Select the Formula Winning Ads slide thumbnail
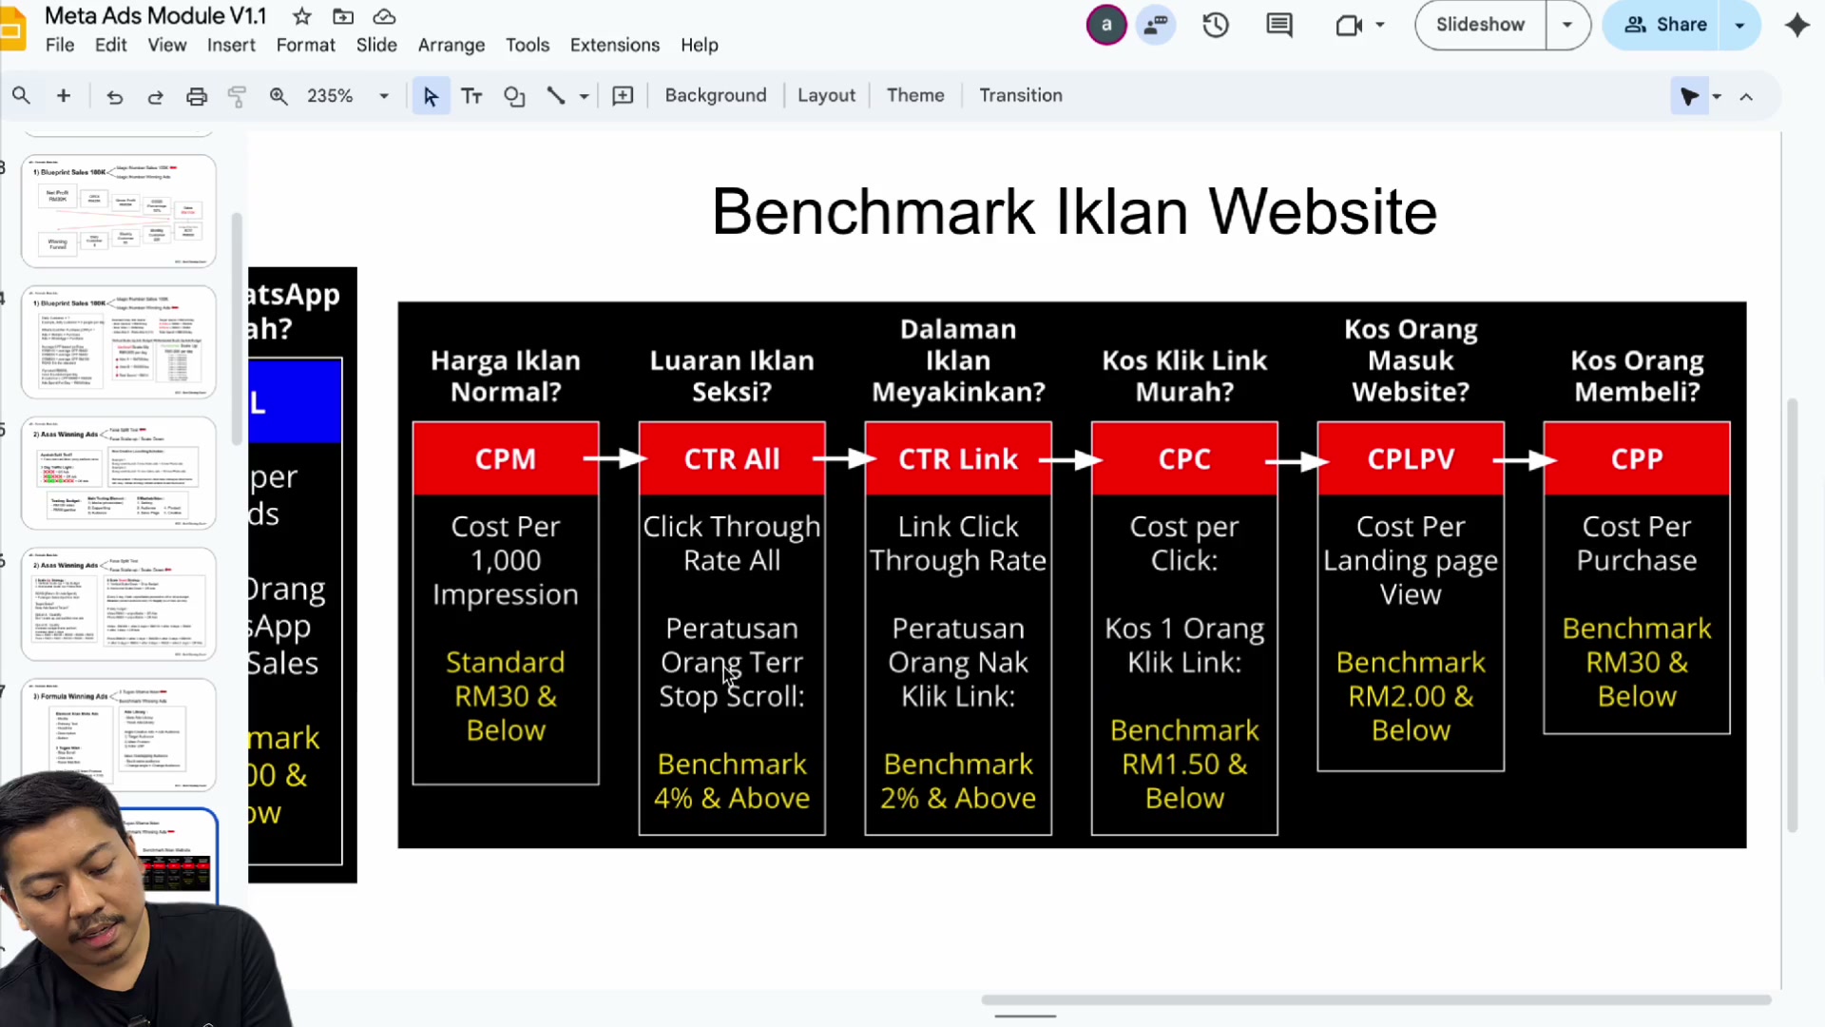 119,734
